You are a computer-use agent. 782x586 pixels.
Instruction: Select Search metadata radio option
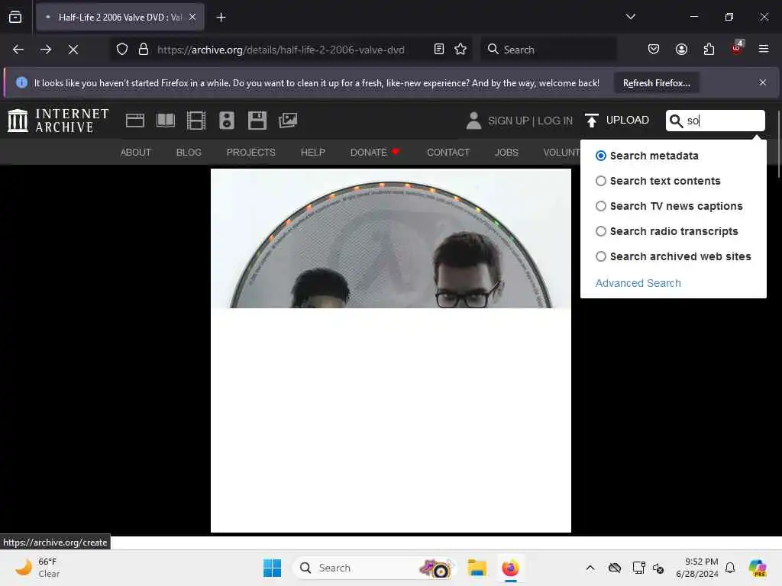coord(601,156)
